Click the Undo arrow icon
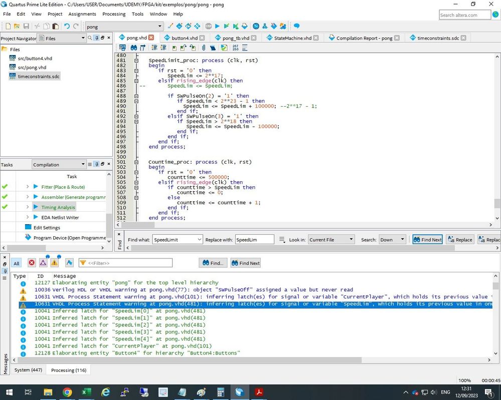 coord(67,26)
